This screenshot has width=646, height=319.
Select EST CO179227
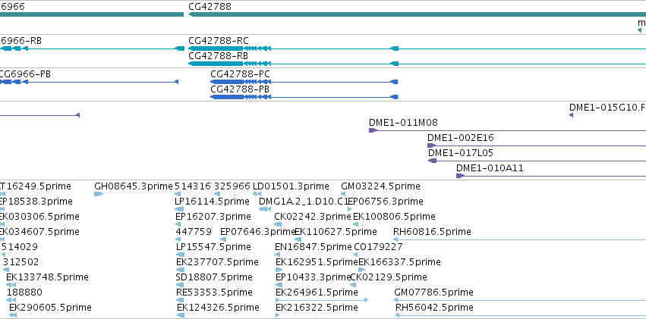(x=379, y=247)
